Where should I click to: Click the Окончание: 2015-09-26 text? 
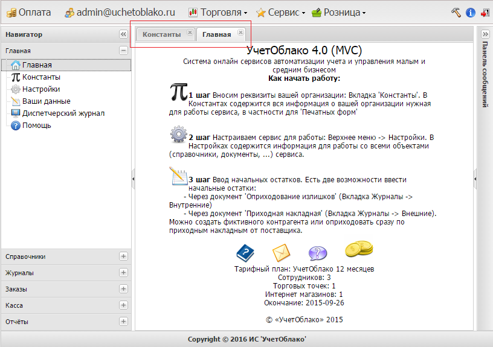304,303
